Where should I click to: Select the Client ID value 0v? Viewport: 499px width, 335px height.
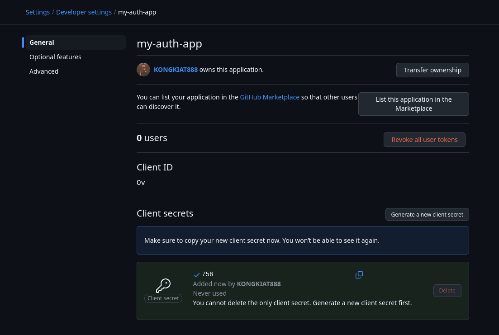141,182
